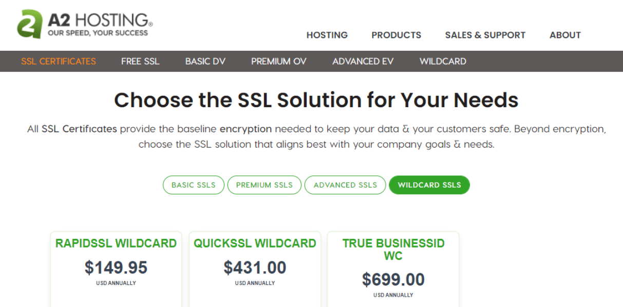Show the Premium SSLs plans
Screen dimensions: 623x307
tap(265, 185)
